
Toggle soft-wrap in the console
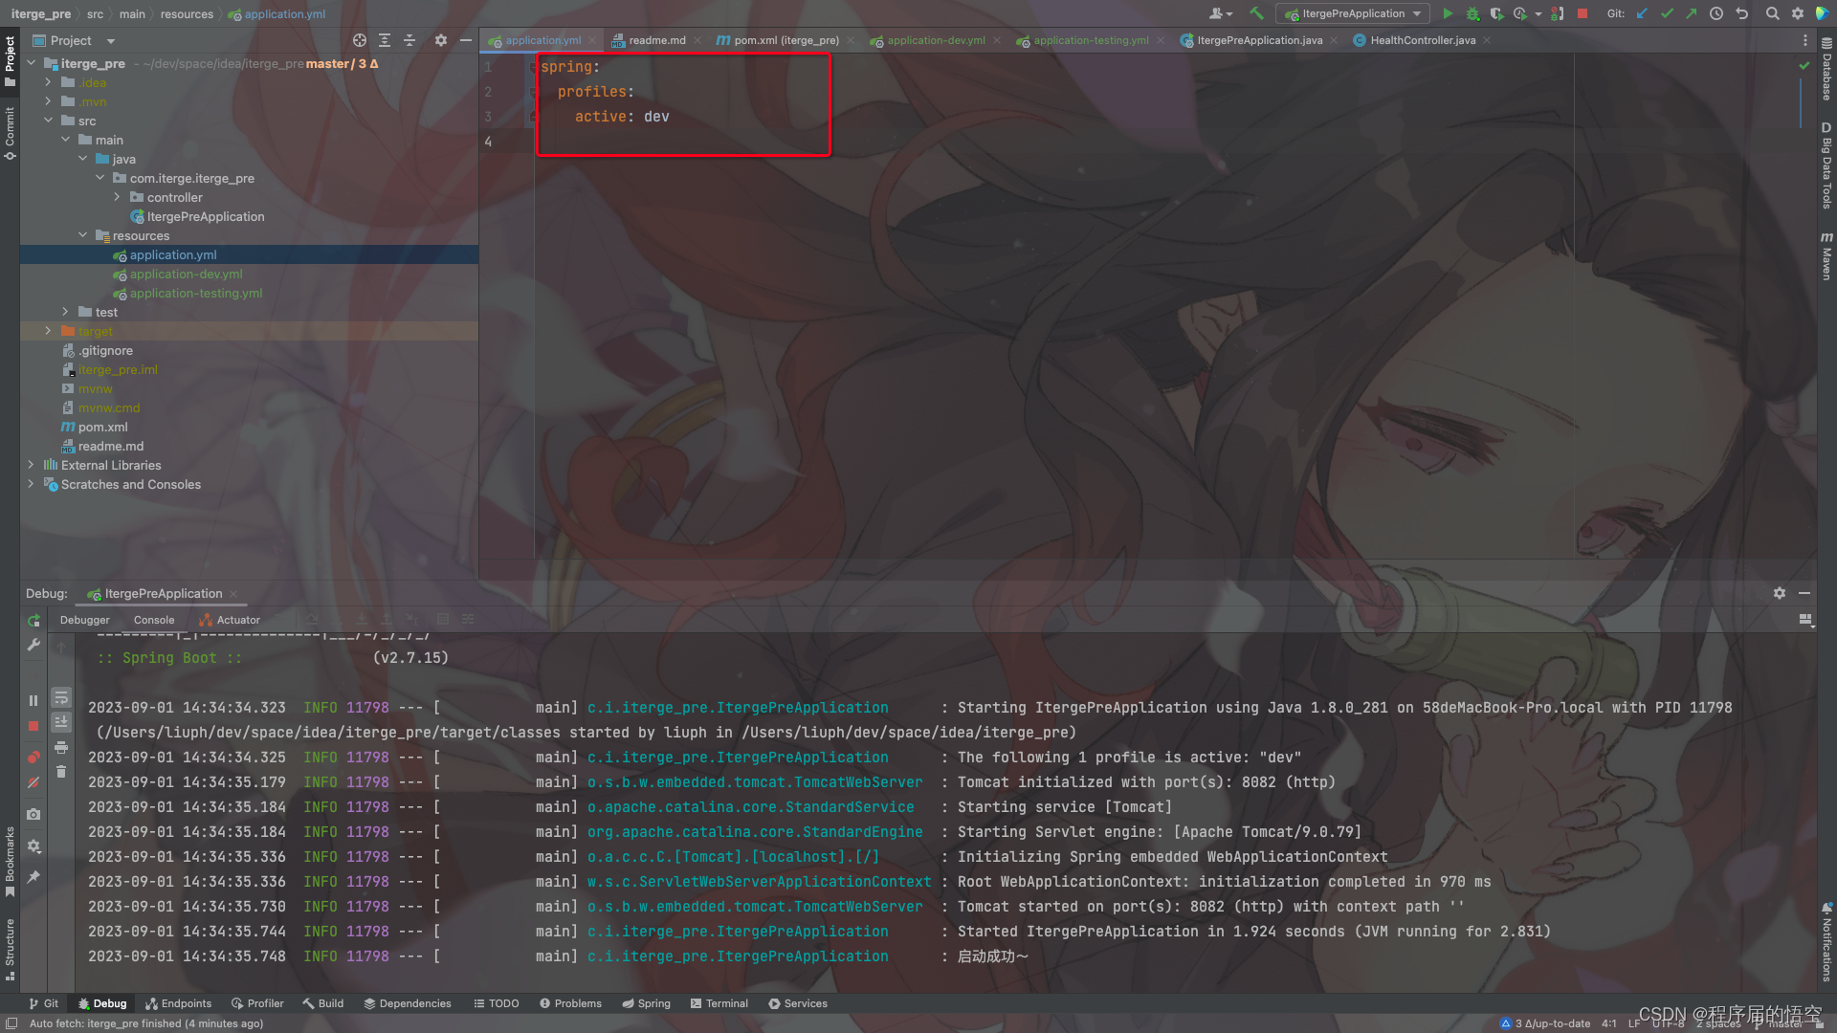61,698
